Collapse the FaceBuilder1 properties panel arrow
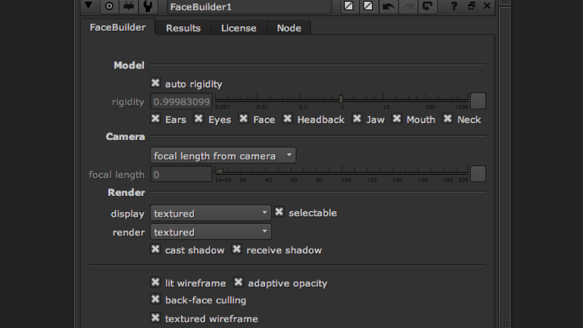 pos(89,5)
